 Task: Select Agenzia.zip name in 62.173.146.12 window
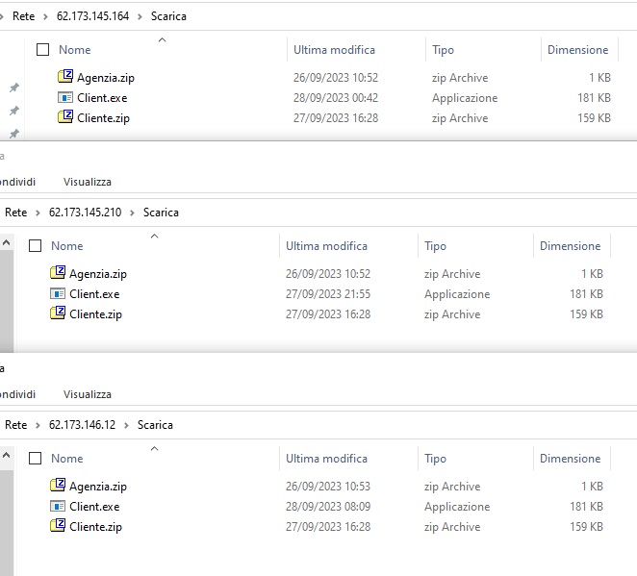(x=98, y=487)
